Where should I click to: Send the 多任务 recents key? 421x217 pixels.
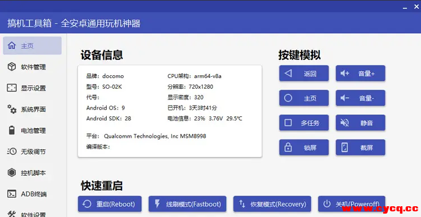[x=304, y=123]
